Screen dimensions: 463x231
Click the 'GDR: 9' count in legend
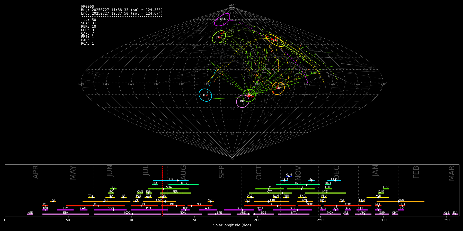tap(87, 30)
